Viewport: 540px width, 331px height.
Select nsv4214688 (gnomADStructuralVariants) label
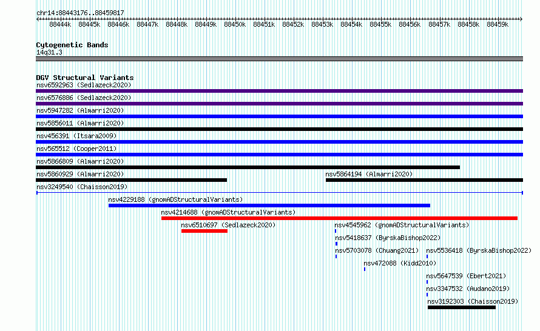pyautogui.click(x=228, y=212)
